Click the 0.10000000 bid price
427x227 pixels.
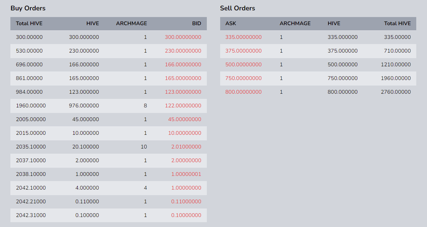(x=186, y=215)
